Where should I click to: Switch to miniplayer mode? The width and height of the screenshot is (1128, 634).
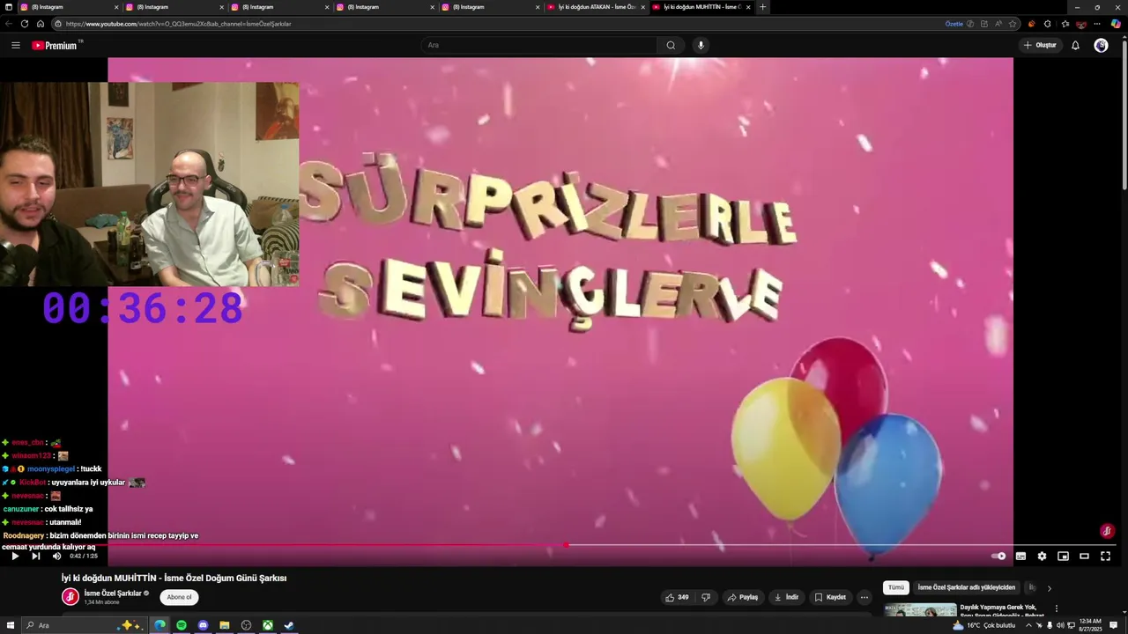point(1063,556)
